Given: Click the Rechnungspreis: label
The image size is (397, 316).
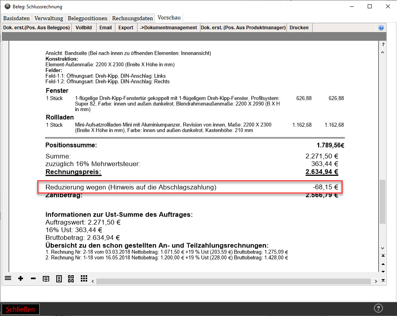Looking at the screenshot, I should tap(73, 172).
